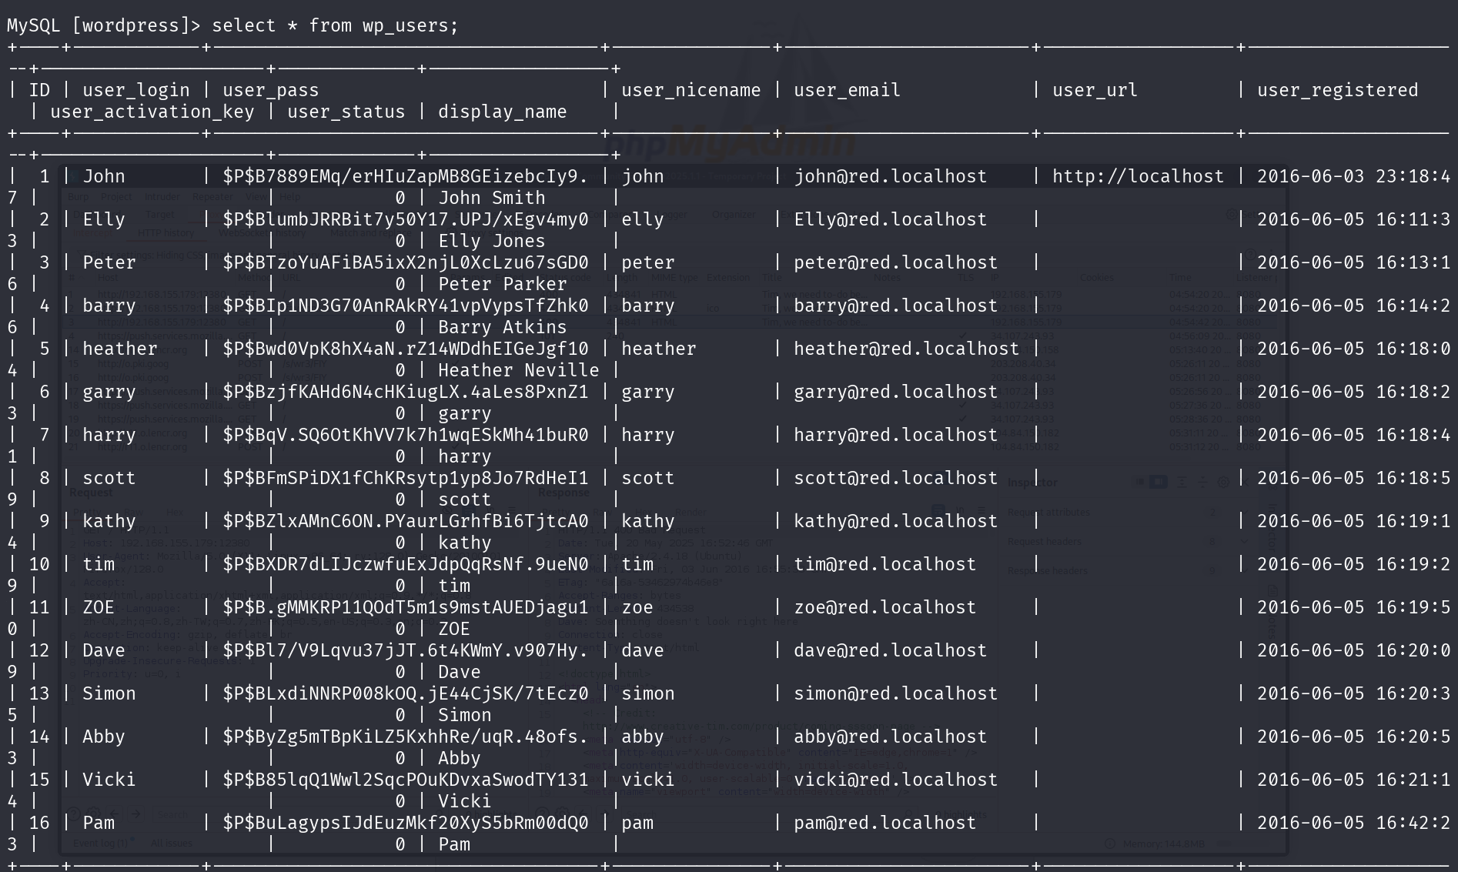This screenshot has width=1458, height=872.
Task: Click the email Elly@red.localhost
Action: pos(891,219)
